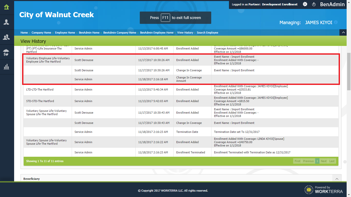Open Search Employee breadcrumb

pos(207,33)
